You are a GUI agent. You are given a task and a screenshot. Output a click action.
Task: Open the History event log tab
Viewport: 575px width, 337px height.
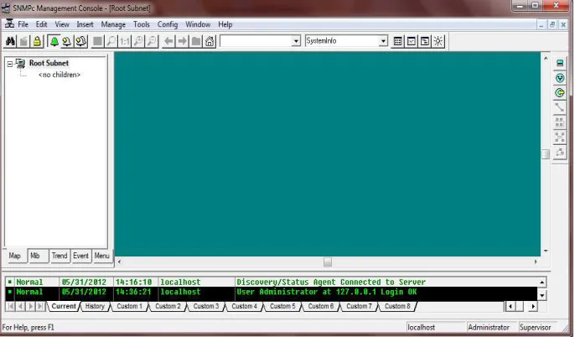[x=95, y=306]
